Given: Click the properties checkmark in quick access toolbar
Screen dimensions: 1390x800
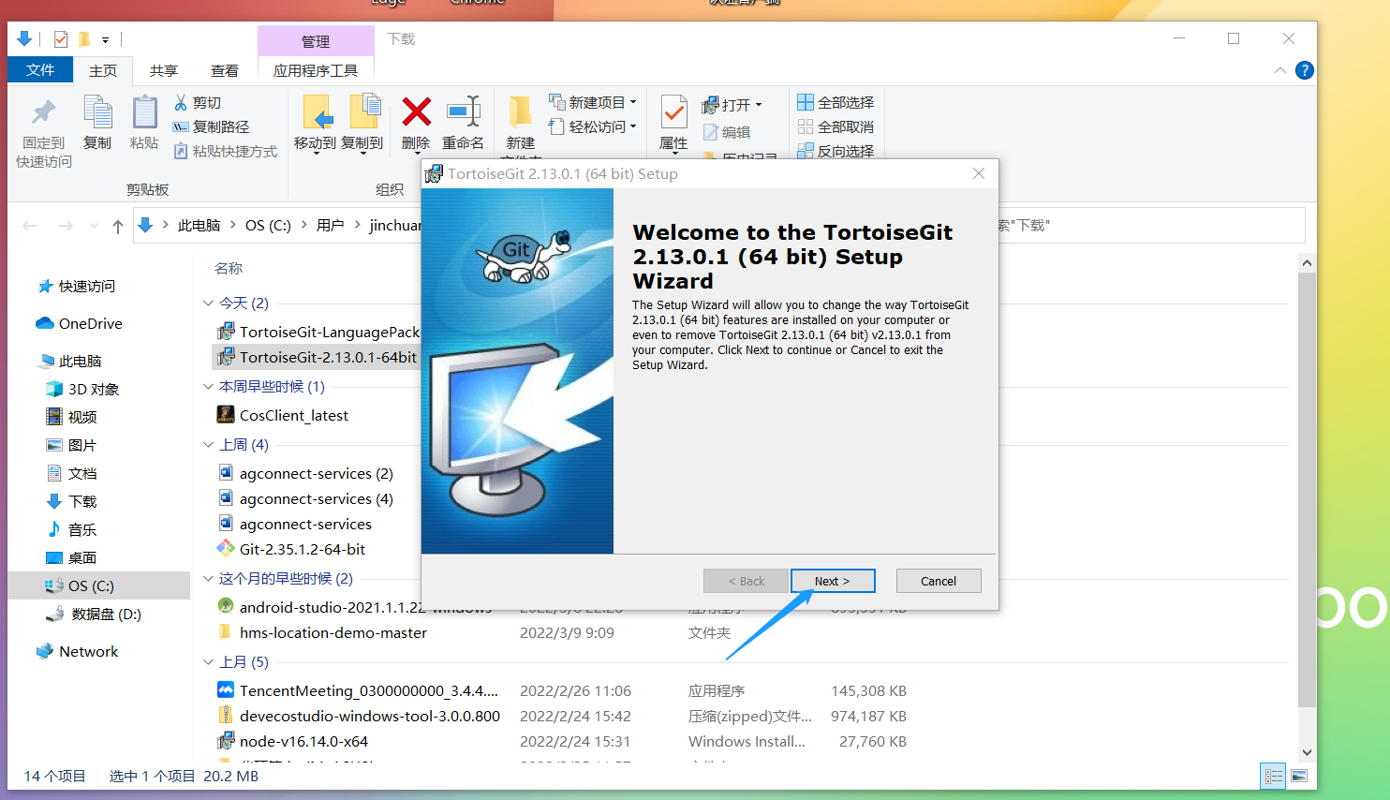Looking at the screenshot, I should pos(61,39).
